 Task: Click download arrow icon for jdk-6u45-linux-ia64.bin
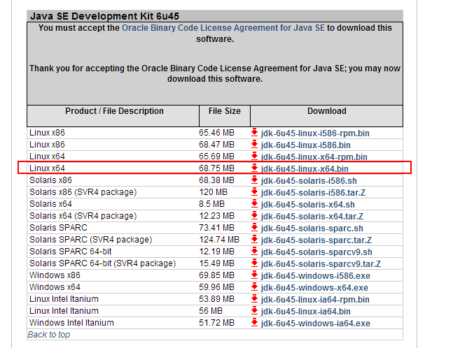[254, 311]
